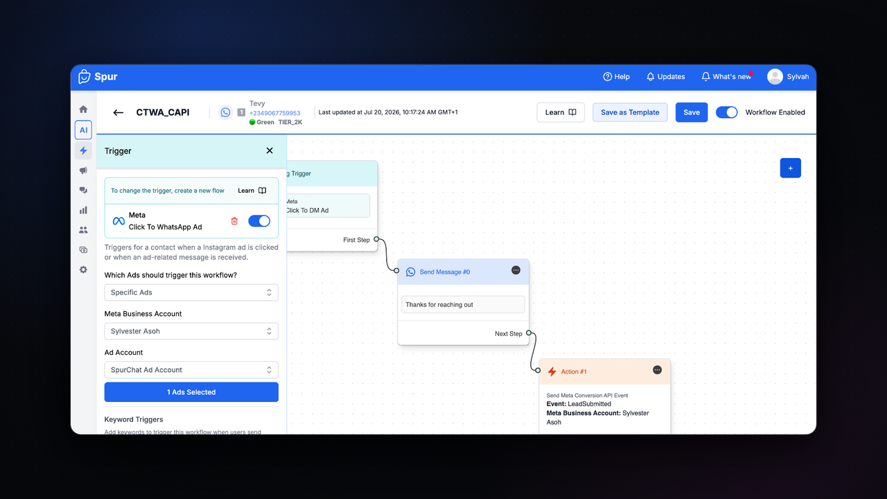The width and height of the screenshot is (887, 499).
Task: Toggle the Workflow Enabled switch
Action: click(x=726, y=112)
